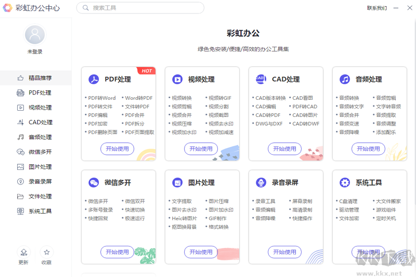Select the 抠图换背景 item
Screen dimensions: 416x277
(184, 227)
